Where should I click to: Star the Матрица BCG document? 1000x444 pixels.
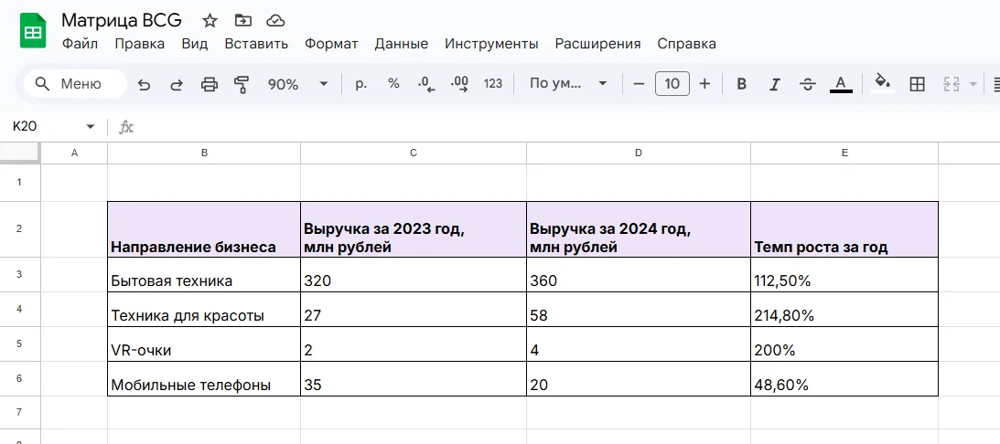[x=210, y=21]
